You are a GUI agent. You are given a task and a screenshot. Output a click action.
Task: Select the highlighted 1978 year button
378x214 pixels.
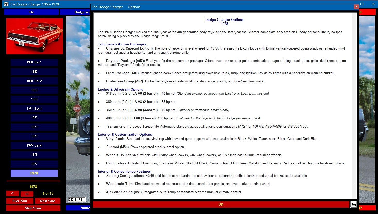34,173
